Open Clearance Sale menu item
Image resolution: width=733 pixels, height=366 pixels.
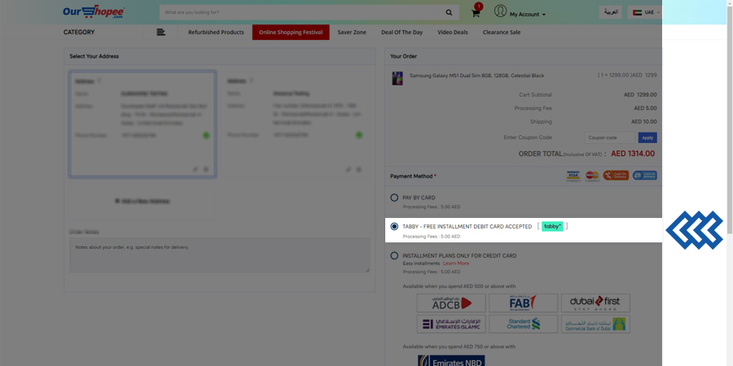click(x=502, y=33)
